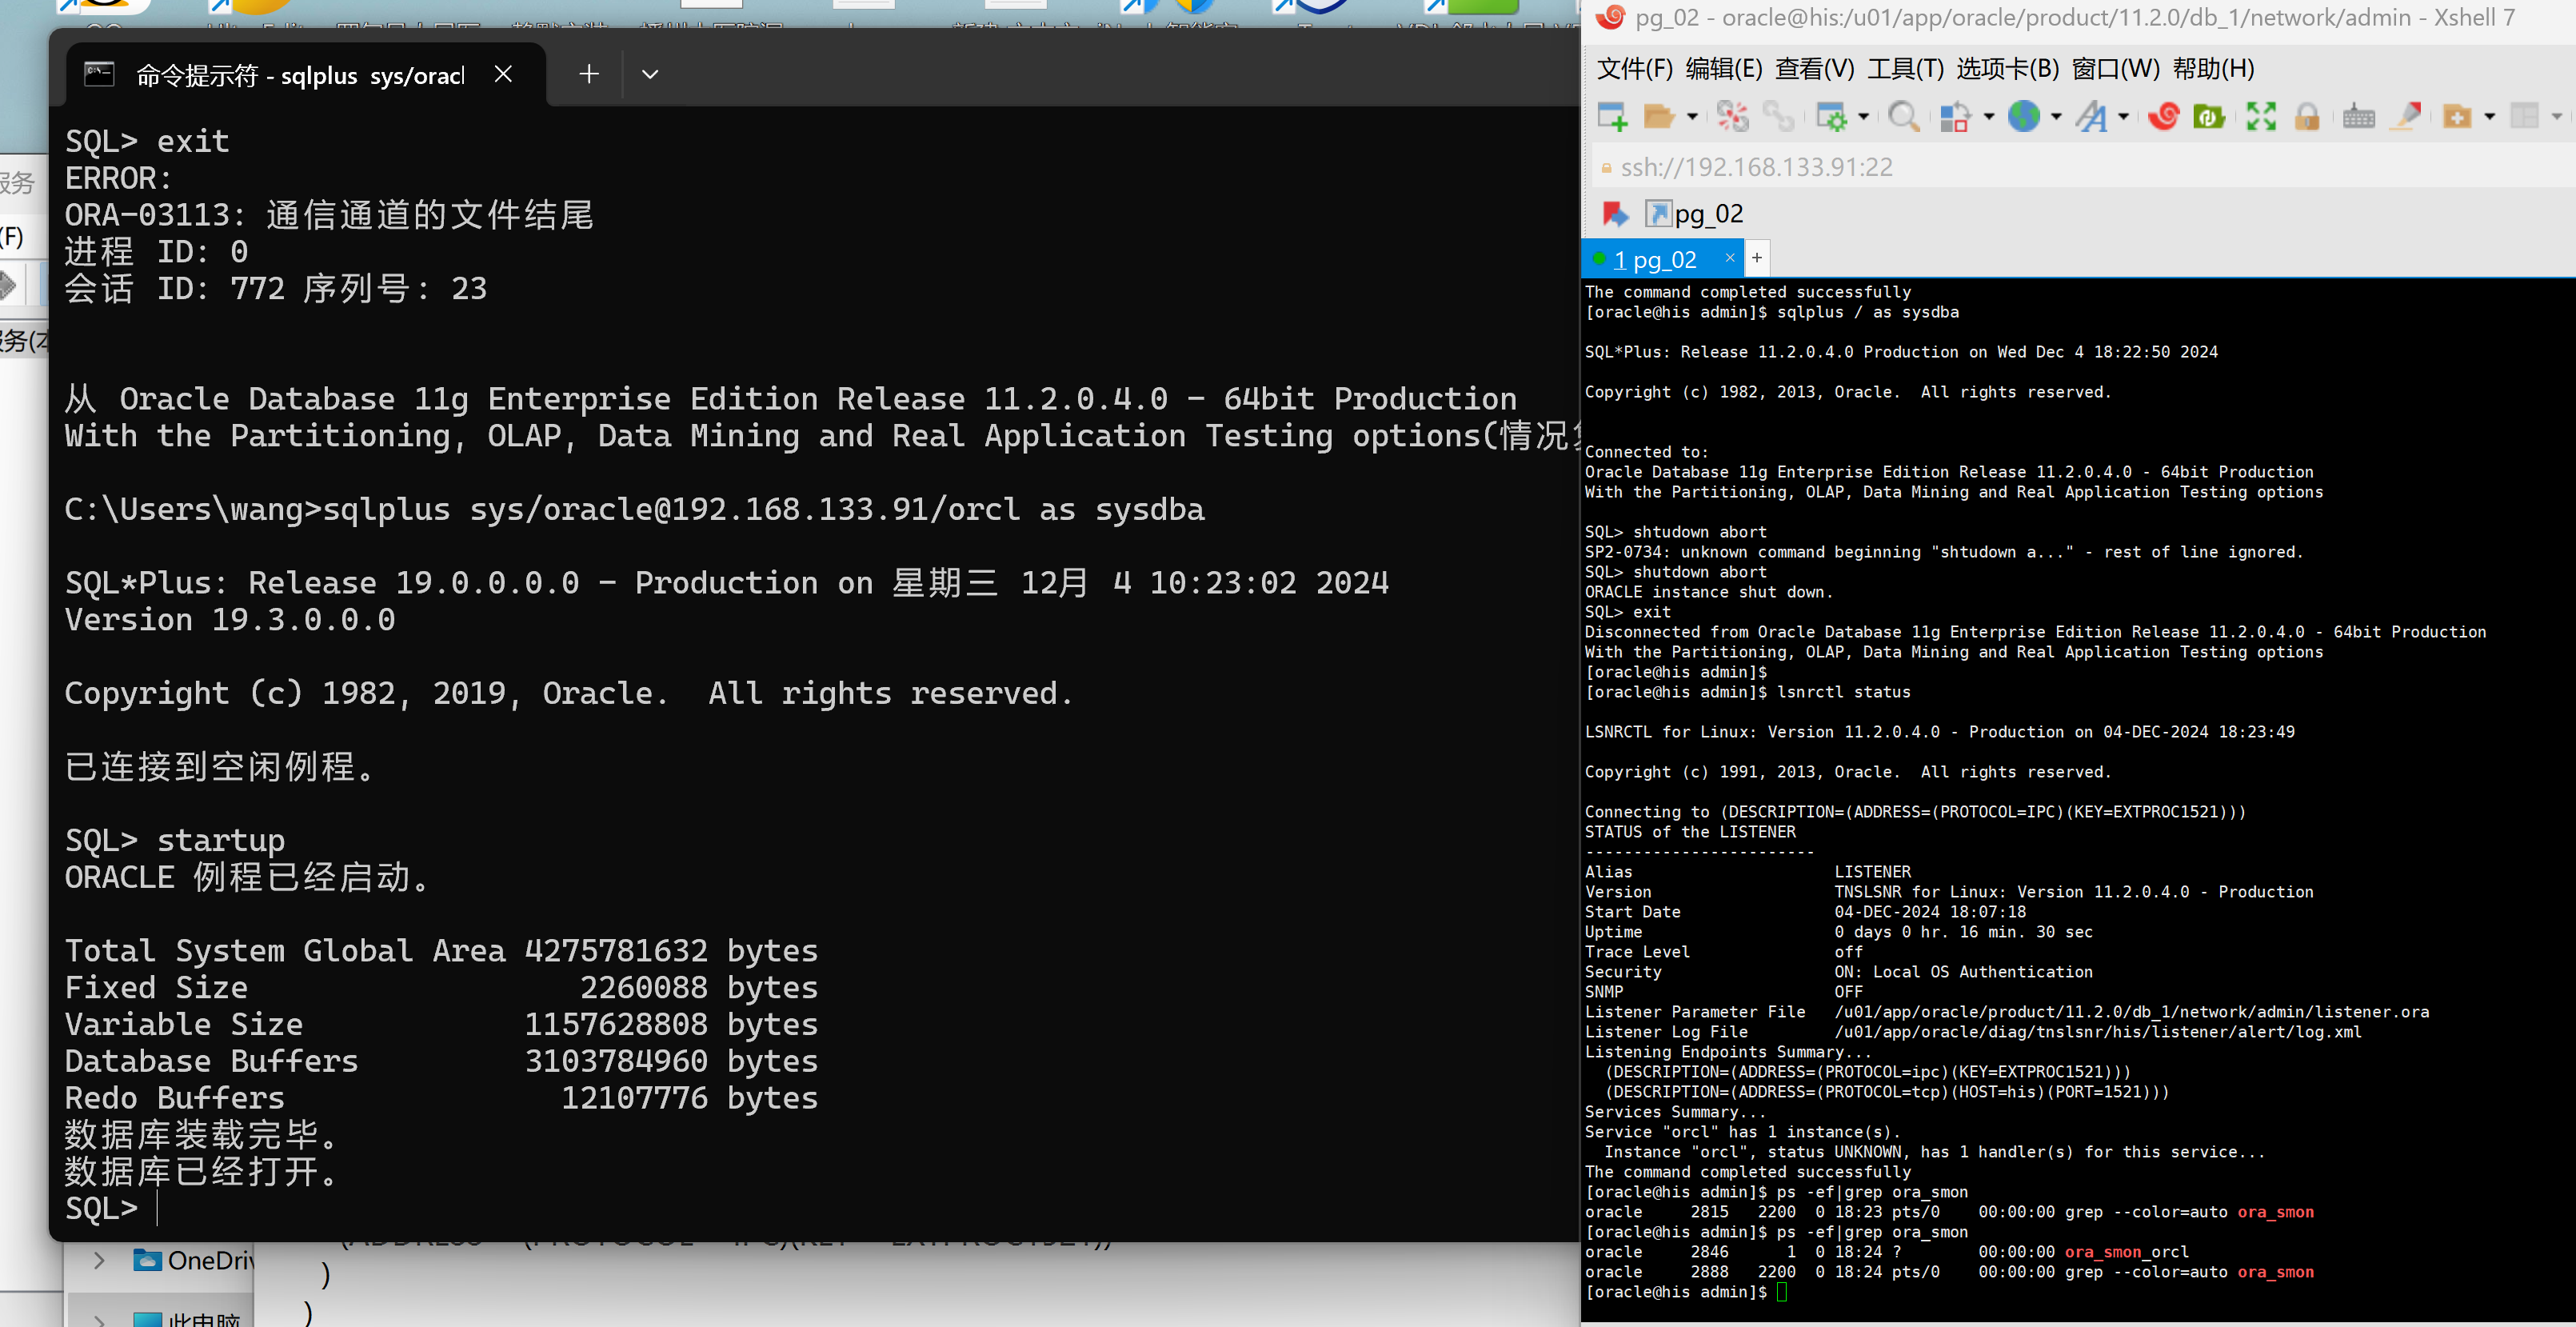
Task: Open the command prompt tab dropdown chevron
Action: coord(650,74)
